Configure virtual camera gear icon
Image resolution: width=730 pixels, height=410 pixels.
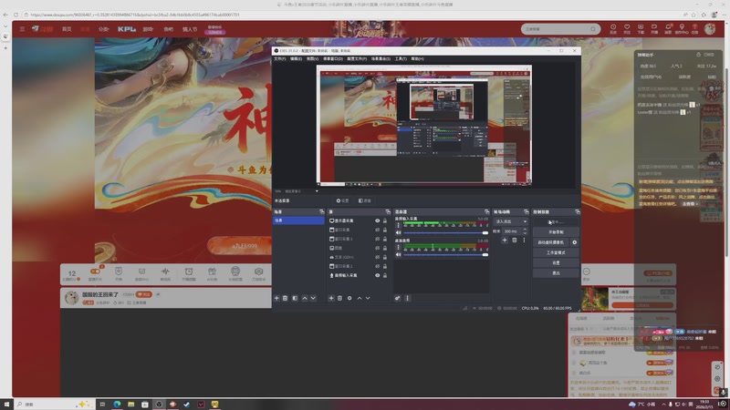575,242
